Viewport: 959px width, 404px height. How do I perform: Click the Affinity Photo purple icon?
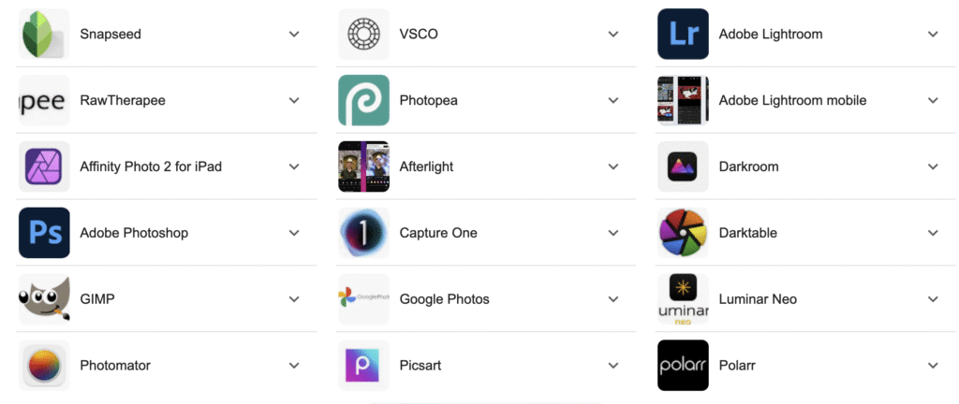(44, 166)
